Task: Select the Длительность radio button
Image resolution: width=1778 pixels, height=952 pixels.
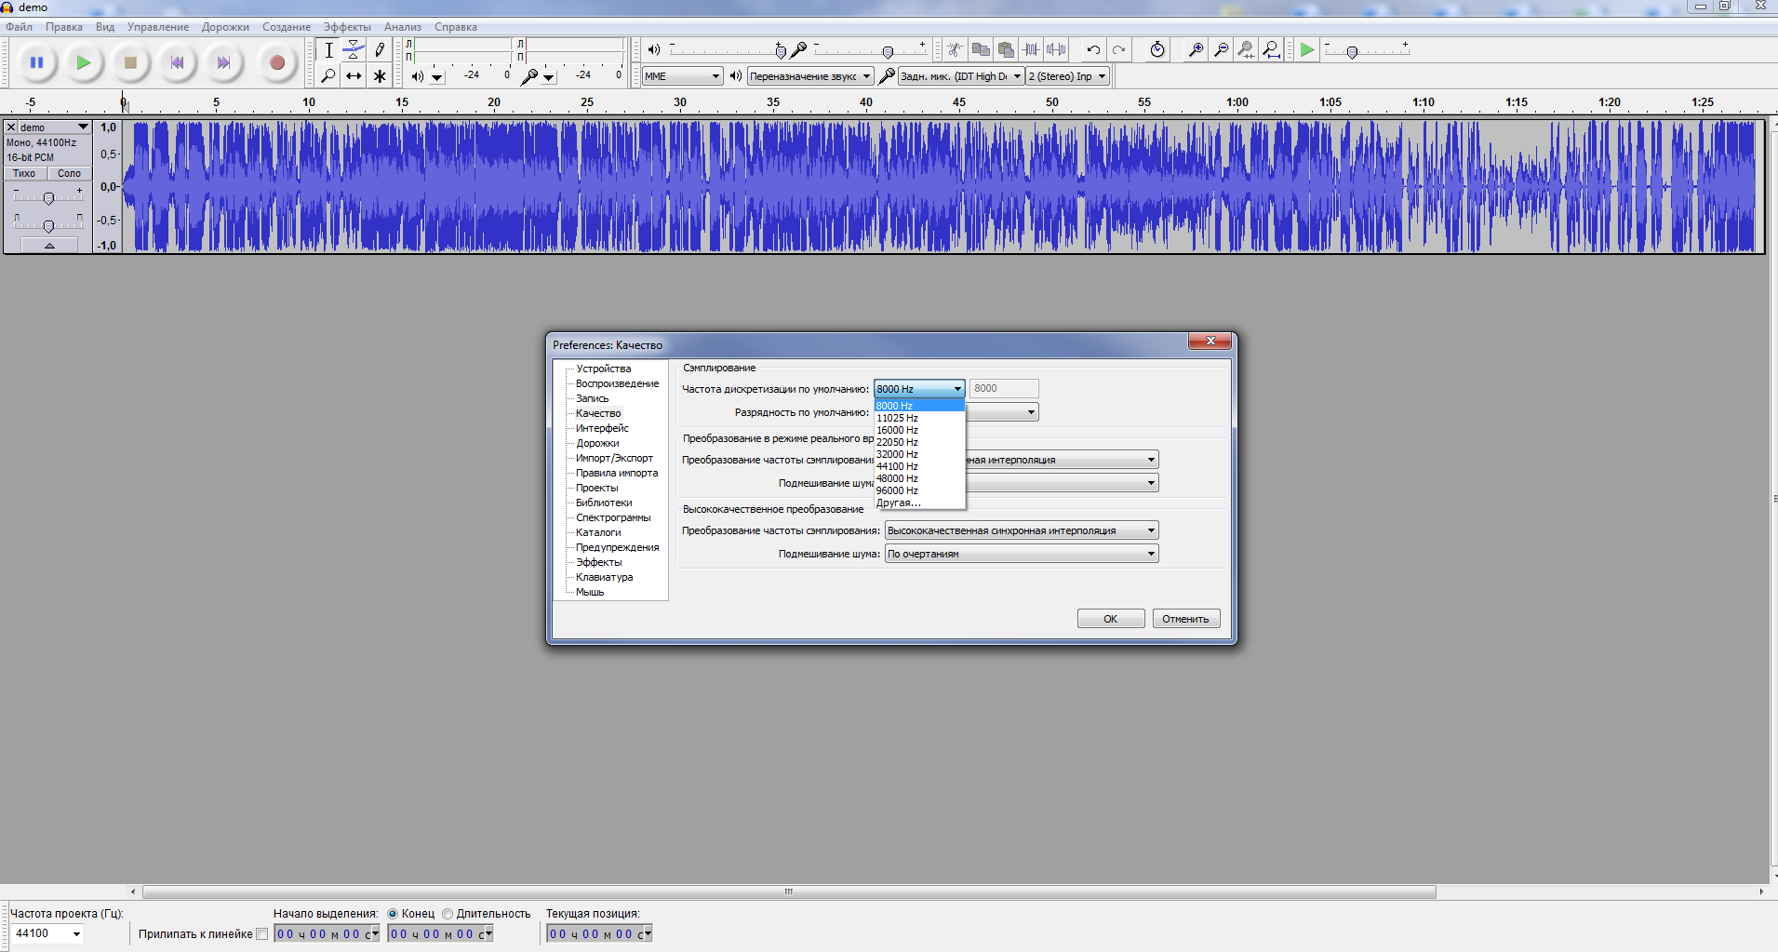Action: tap(448, 914)
